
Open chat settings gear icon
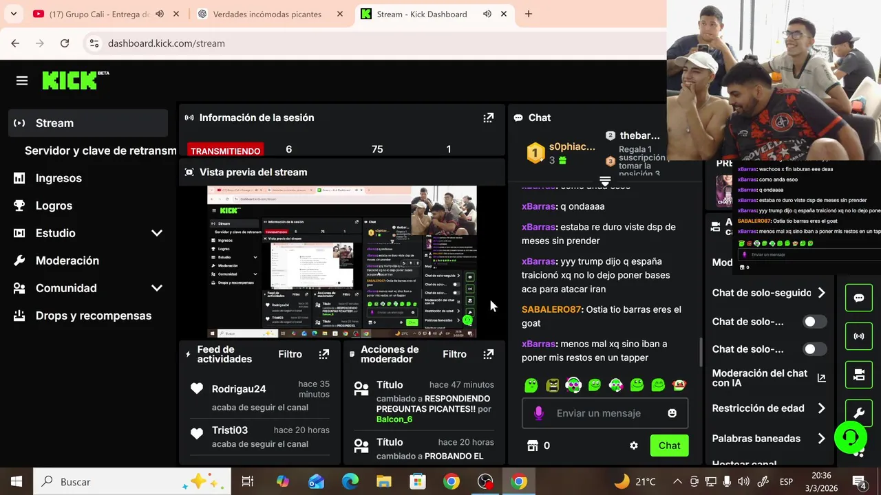coord(634,445)
